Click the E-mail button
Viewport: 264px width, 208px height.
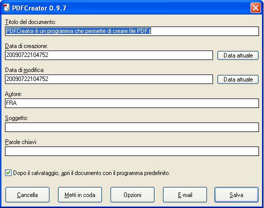(x=185, y=195)
